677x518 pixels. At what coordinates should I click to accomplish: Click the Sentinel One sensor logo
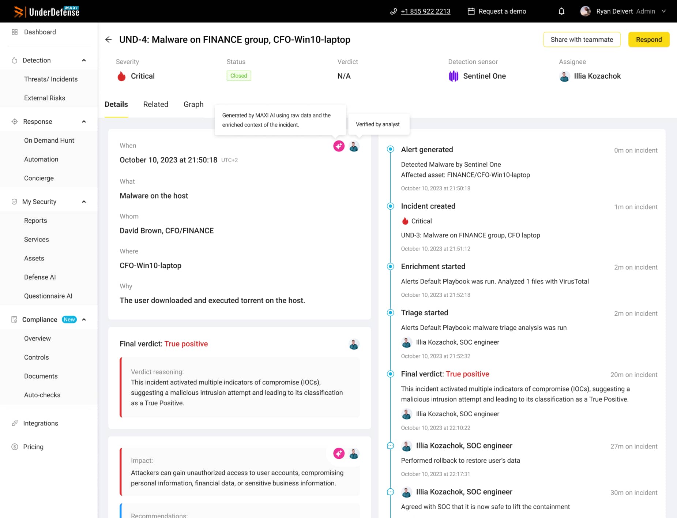tap(454, 76)
